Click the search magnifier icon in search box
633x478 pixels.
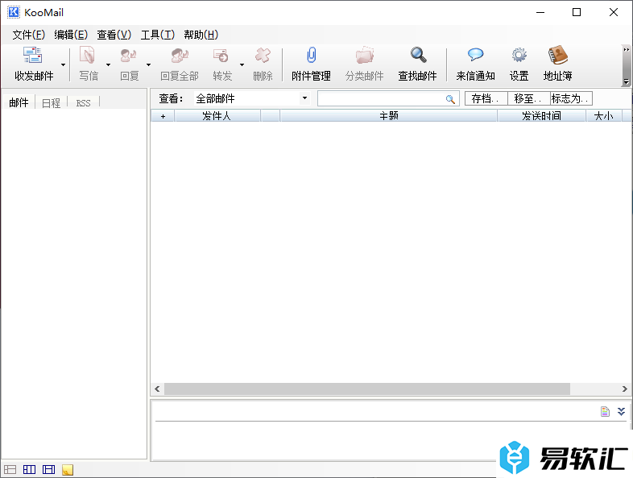[x=450, y=99]
